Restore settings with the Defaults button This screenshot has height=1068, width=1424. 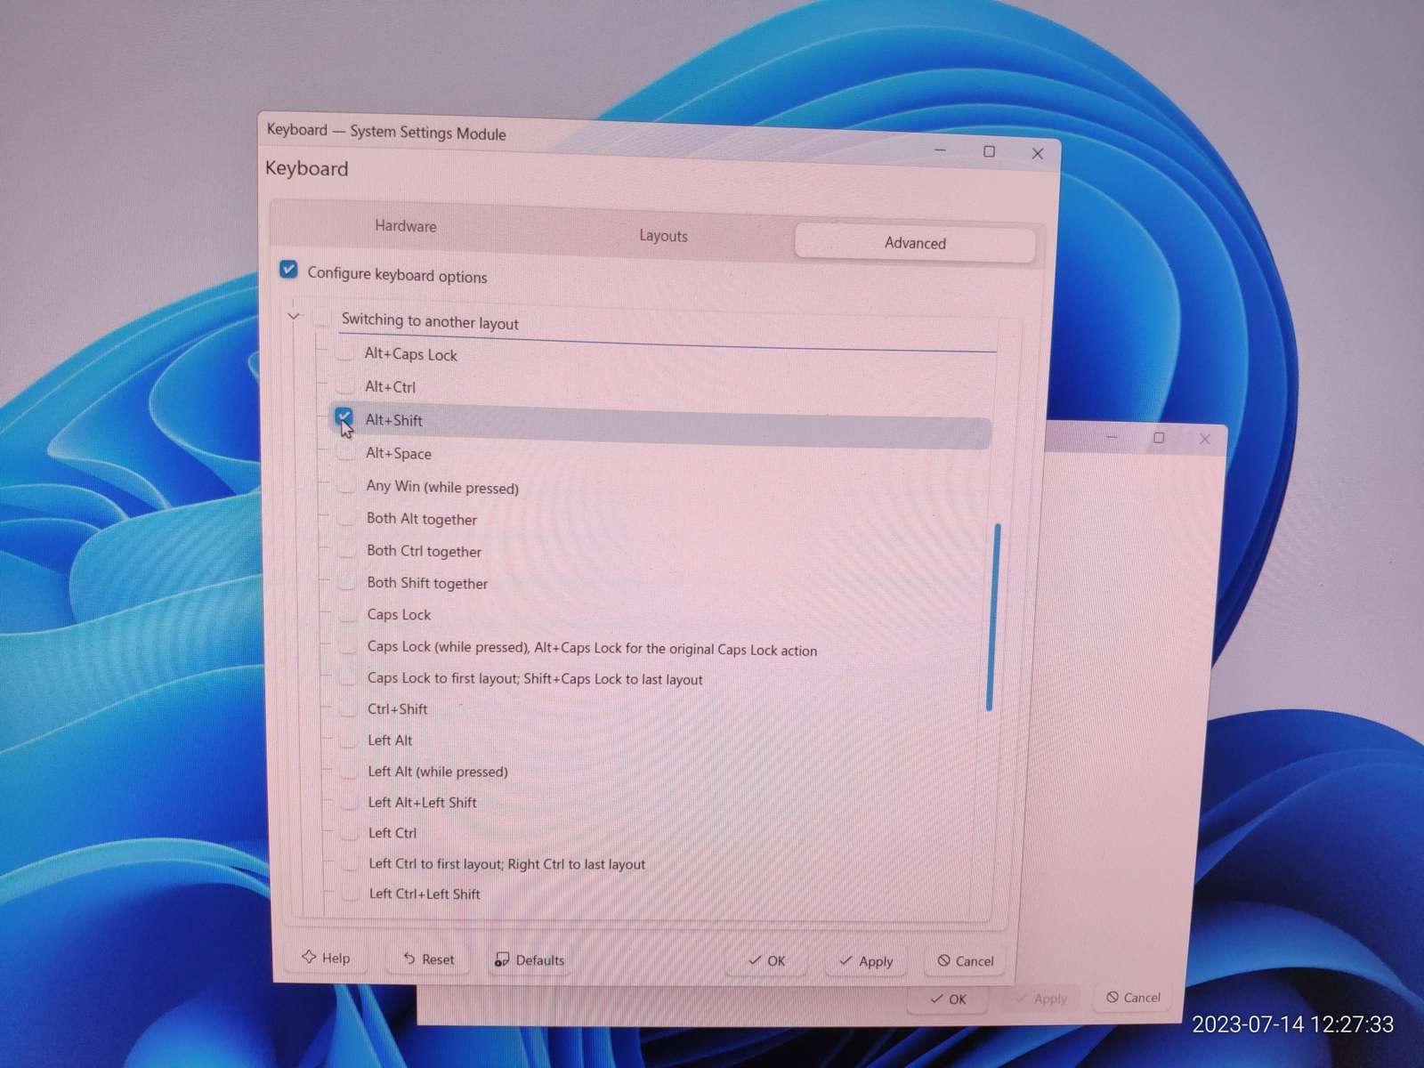tap(530, 960)
